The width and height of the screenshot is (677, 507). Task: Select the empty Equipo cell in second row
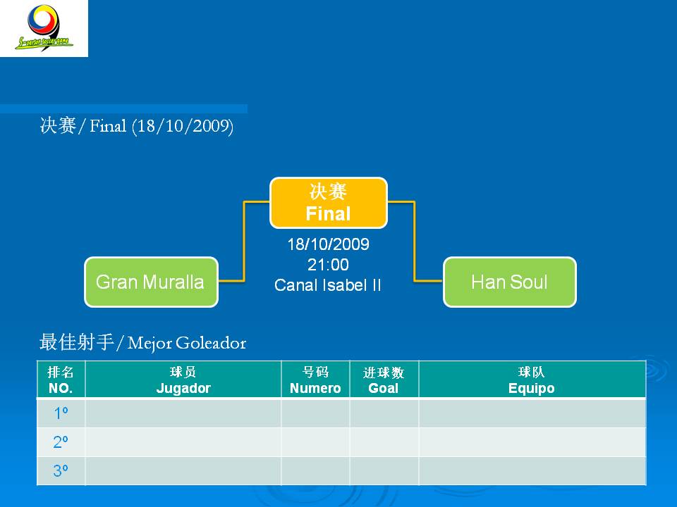532,442
